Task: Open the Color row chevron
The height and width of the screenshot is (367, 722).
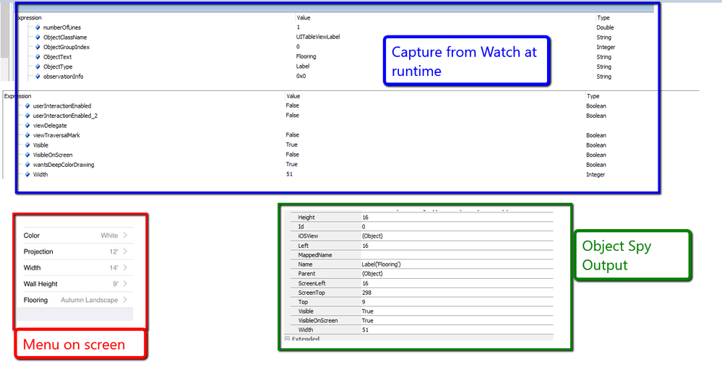Action: click(x=125, y=236)
